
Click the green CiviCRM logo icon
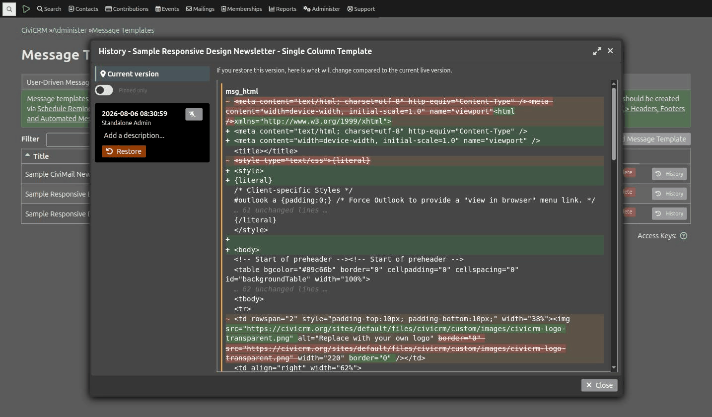click(26, 9)
